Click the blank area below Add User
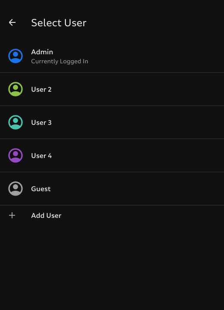Viewport: 224px width, 310px height. pyautogui.click(x=112, y=267)
